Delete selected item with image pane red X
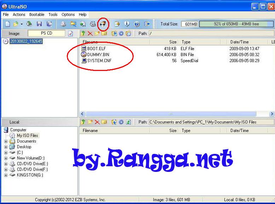Image resolution: width=275 pixels, height=204 pixels. tap(90, 33)
